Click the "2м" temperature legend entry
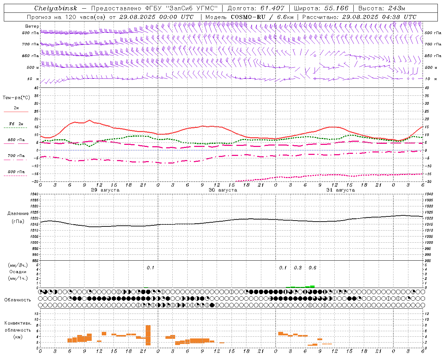443x354 pixels. 16,108
